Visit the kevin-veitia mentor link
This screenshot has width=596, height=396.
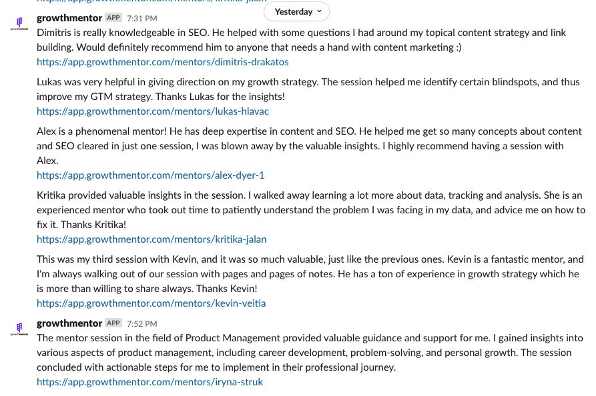click(x=152, y=303)
